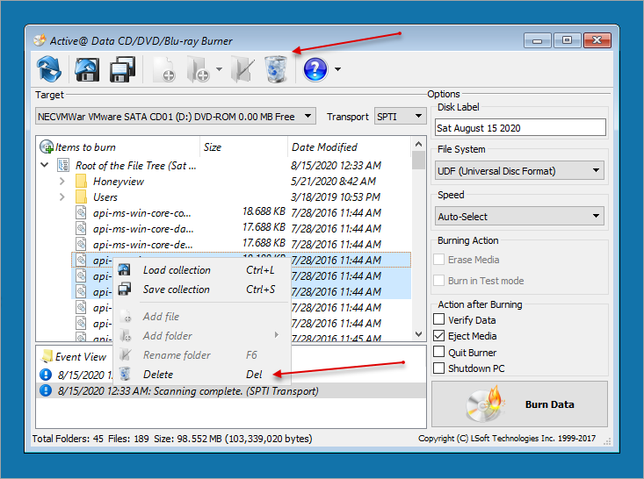Image resolution: width=644 pixels, height=479 pixels.
Task: Click the Root of the File Tree icon
Action: pyautogui.click(x=63, y=165)
